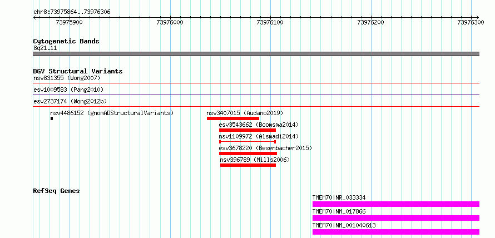Click nsv4486152 gnomADStructuralVariants label
The width and height of the screenshot is (495, 238).
click(112, 113)
